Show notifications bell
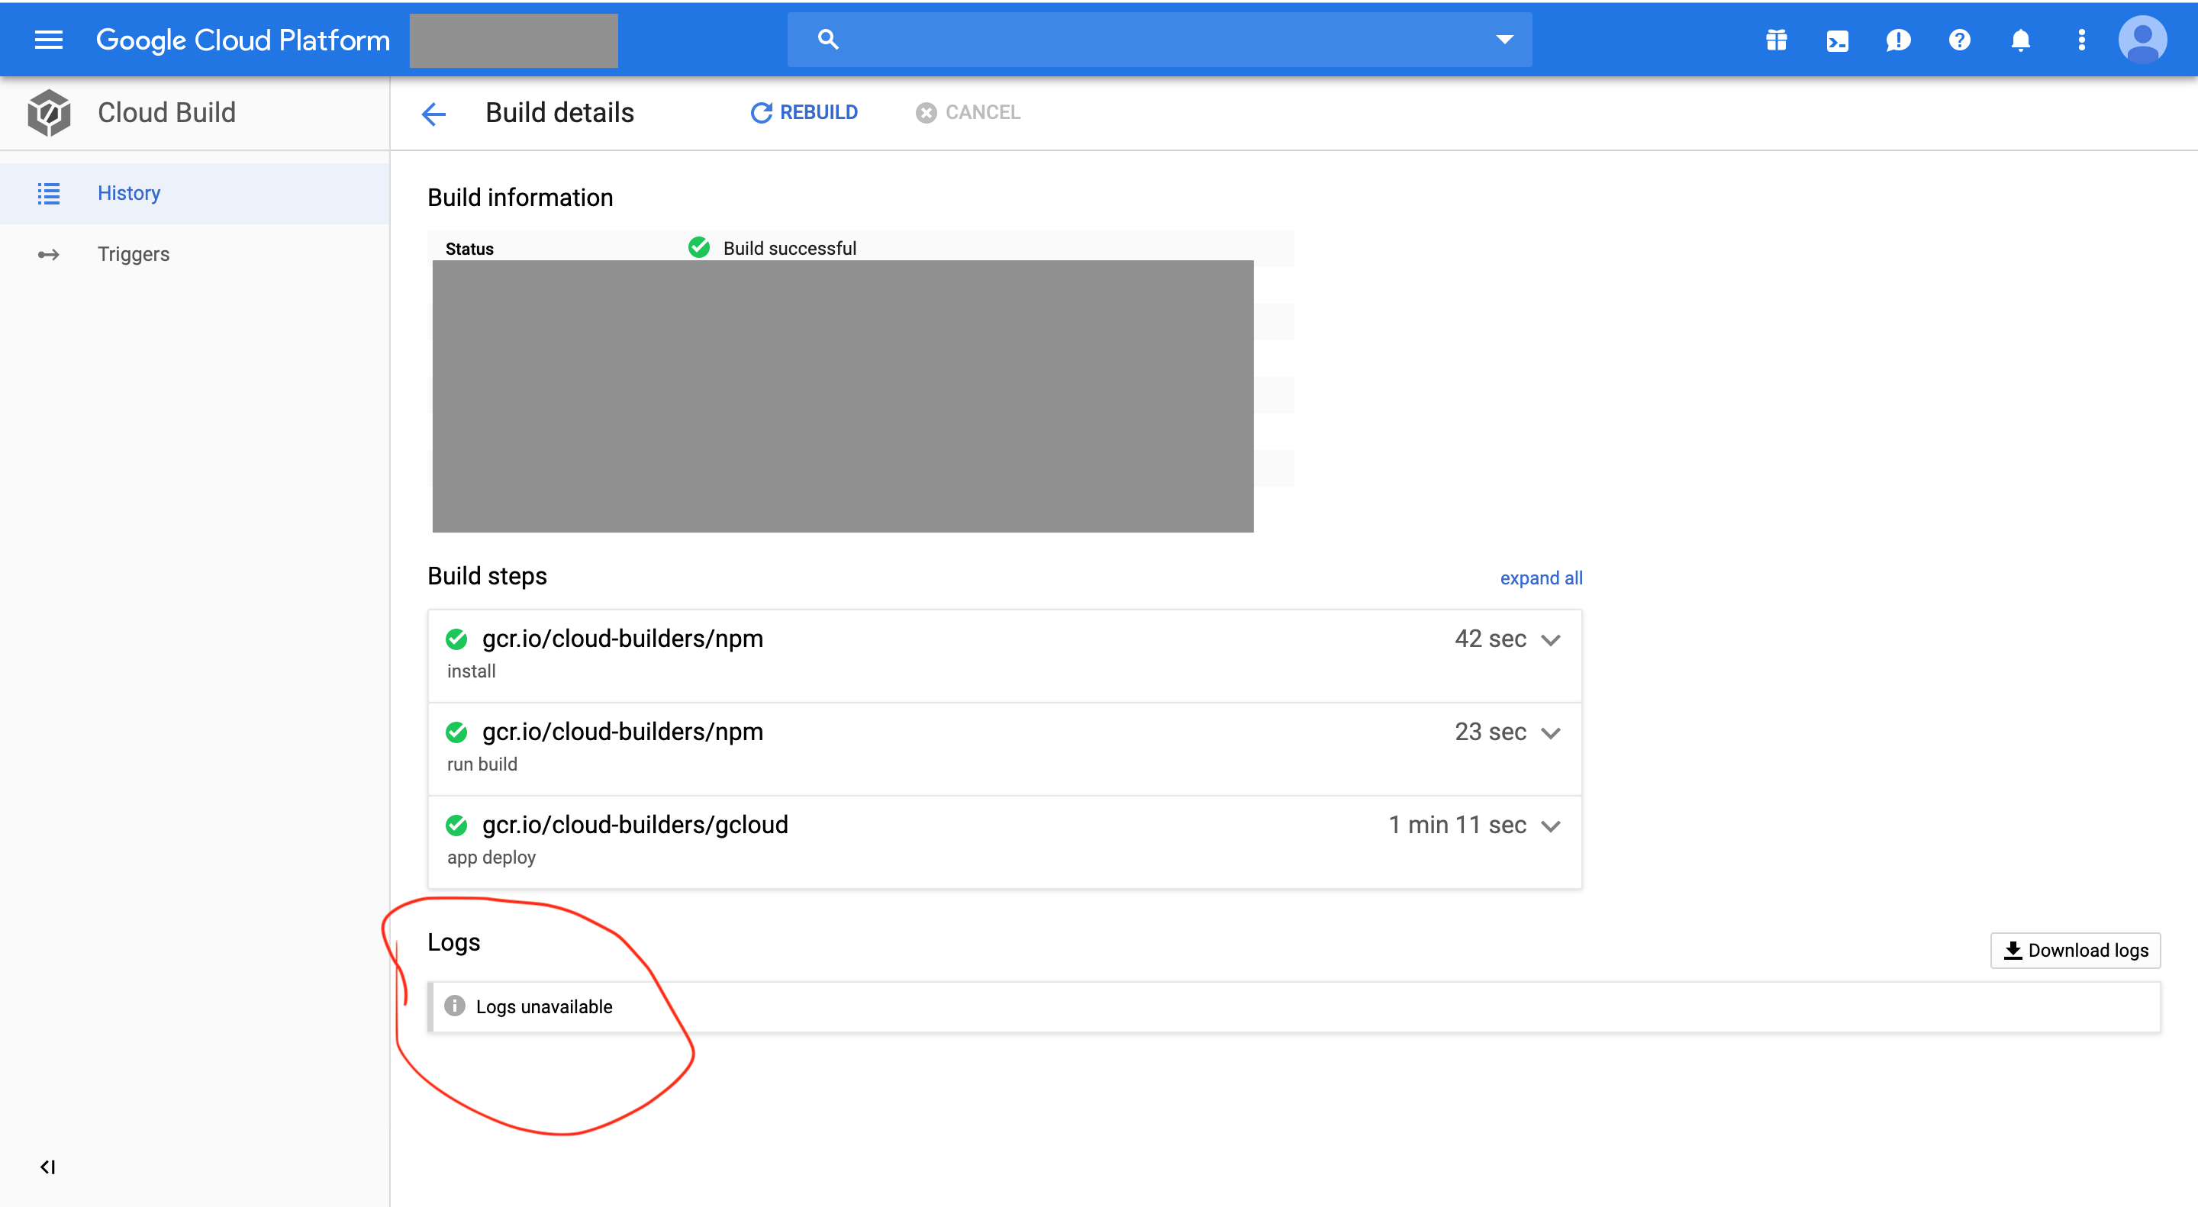2198x1207 pixels. (x=2019, y=40)
